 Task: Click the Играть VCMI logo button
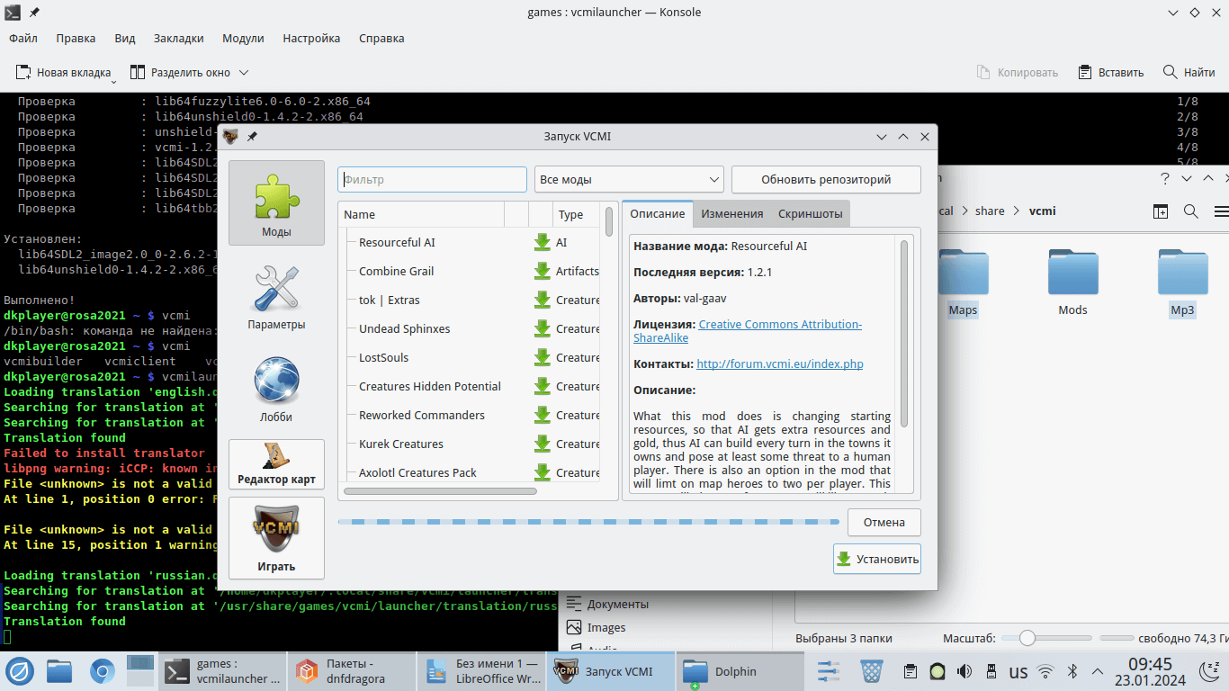[276, 537]
